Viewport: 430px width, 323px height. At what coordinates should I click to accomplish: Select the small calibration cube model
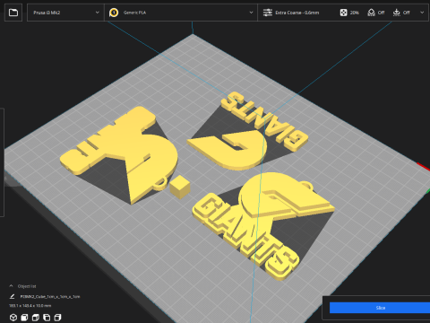(x=180, y=188)
